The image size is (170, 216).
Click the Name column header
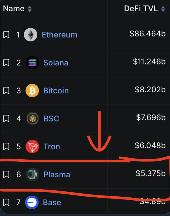coord(14,9)
